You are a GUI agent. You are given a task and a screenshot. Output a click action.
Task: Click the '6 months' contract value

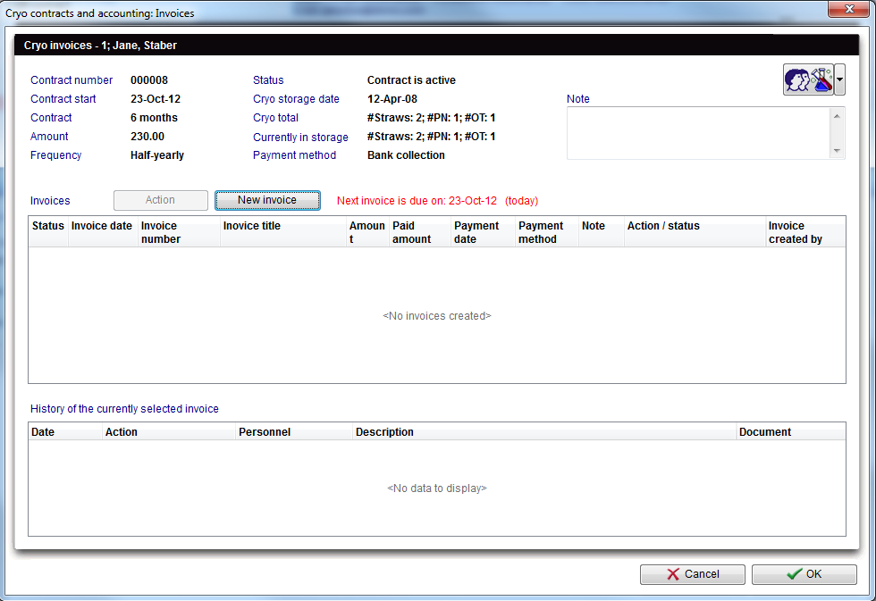tap(154, 118)
